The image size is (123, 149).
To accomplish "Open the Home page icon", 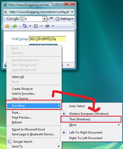I will pos(24,26).
